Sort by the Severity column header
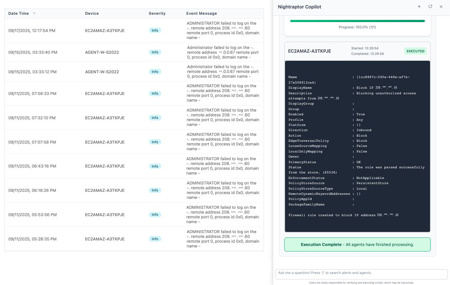Image resolution: width=450 pixels, height=285 pixels. (157, 13)
